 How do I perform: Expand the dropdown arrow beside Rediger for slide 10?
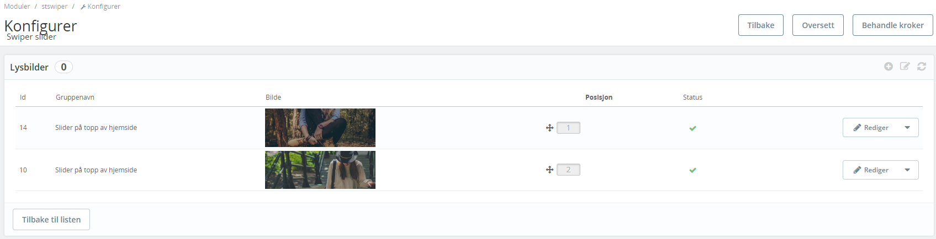pyautogui.click(x=907, y=170)
